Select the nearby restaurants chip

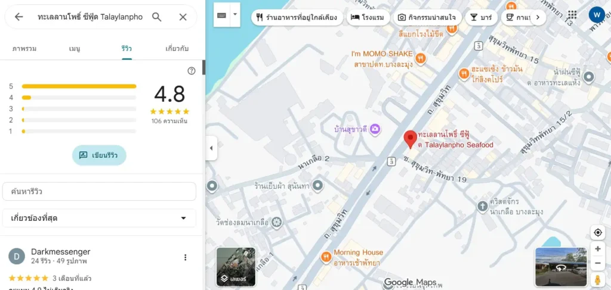(297, 17)
